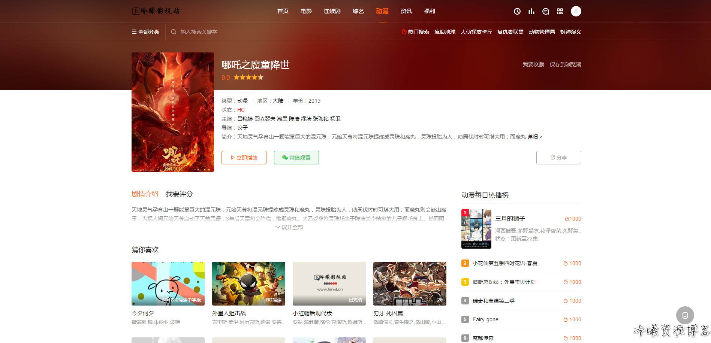The image size is (711, 343).
Task: Click hot search 动物管理局
Action: (x=542, y=32)
